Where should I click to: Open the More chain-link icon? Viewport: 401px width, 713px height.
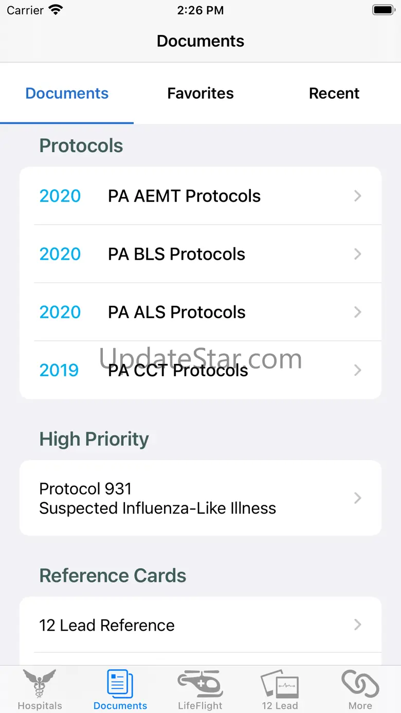[x=360, y=684]
